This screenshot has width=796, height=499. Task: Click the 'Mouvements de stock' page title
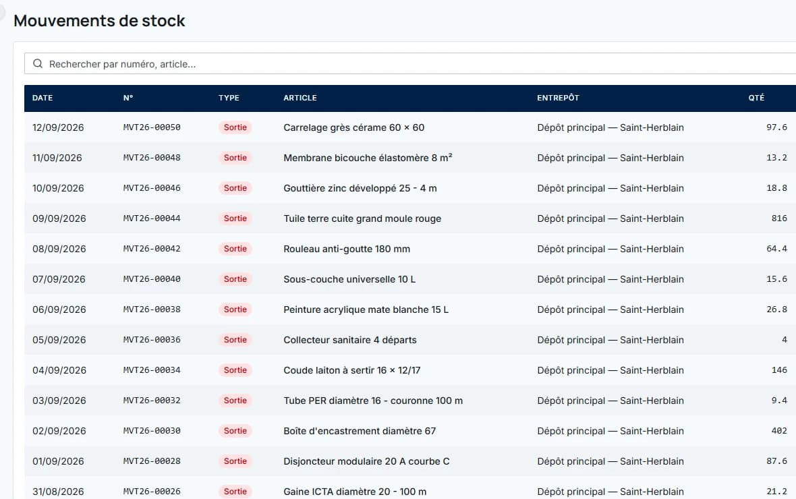(x=100, y=21)
